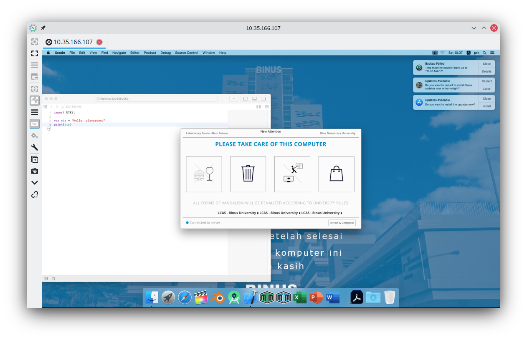This screenshot has height=340, width=527.
Task: Open the Product menu in Xcode
Action: click(x=150, y=53)
